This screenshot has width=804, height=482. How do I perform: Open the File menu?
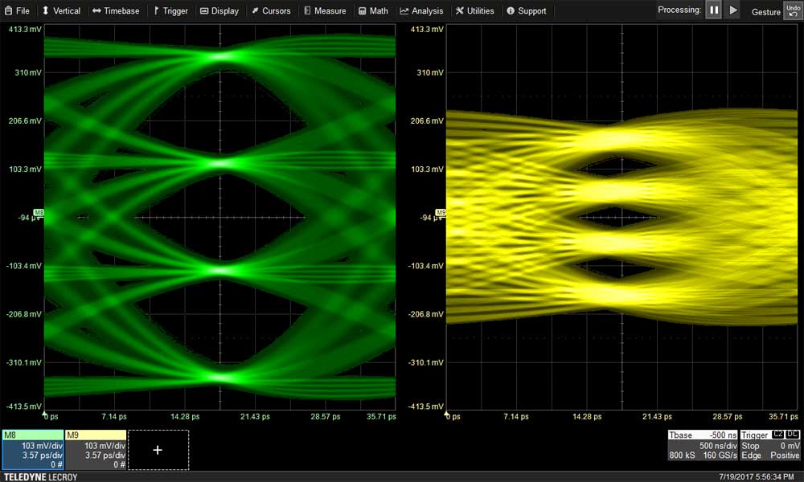(17, 11)
